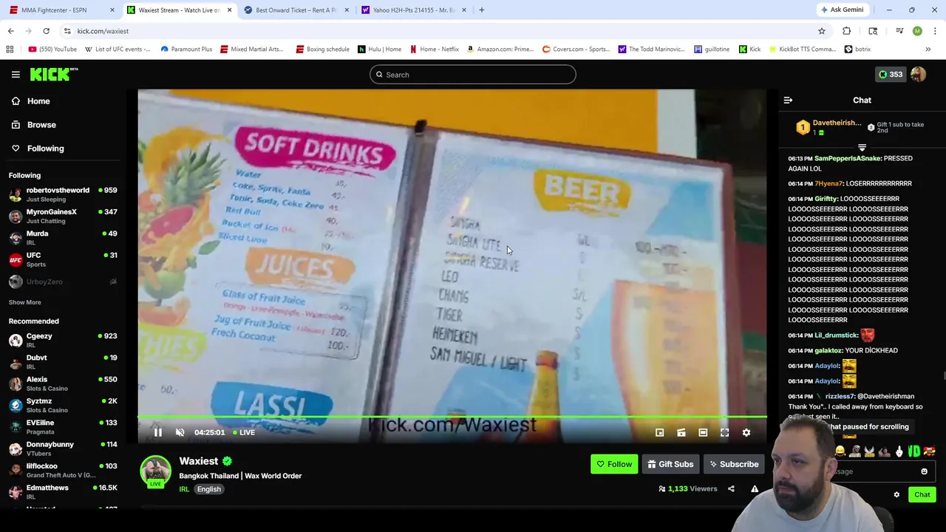Focus the Kick search box
Viewport: 946px width, 532px height.
point(473,75)
